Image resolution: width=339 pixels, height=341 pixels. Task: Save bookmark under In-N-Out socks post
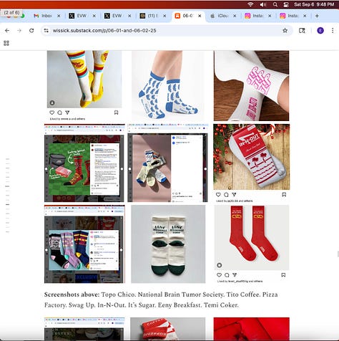point(284,195)
